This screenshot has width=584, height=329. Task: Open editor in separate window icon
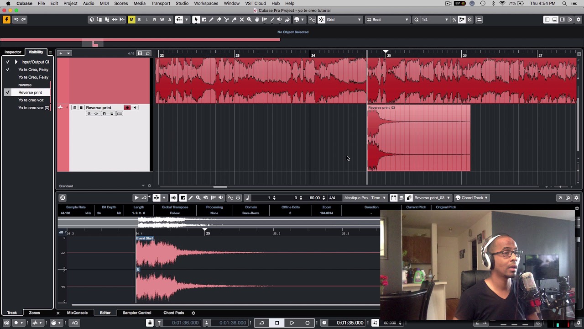tap(560, 198)
